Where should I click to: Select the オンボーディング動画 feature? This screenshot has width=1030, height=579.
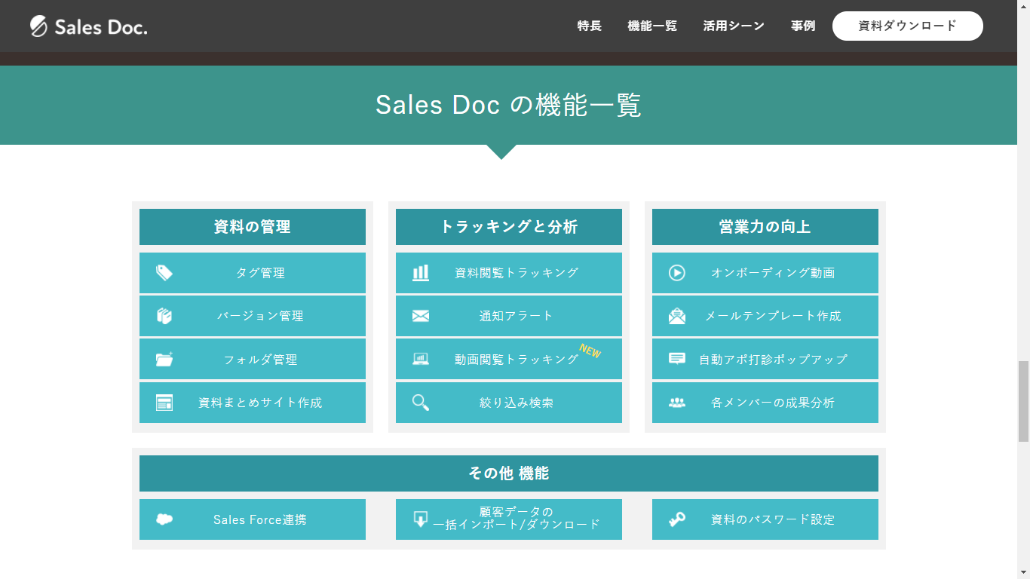pos(765,273)
